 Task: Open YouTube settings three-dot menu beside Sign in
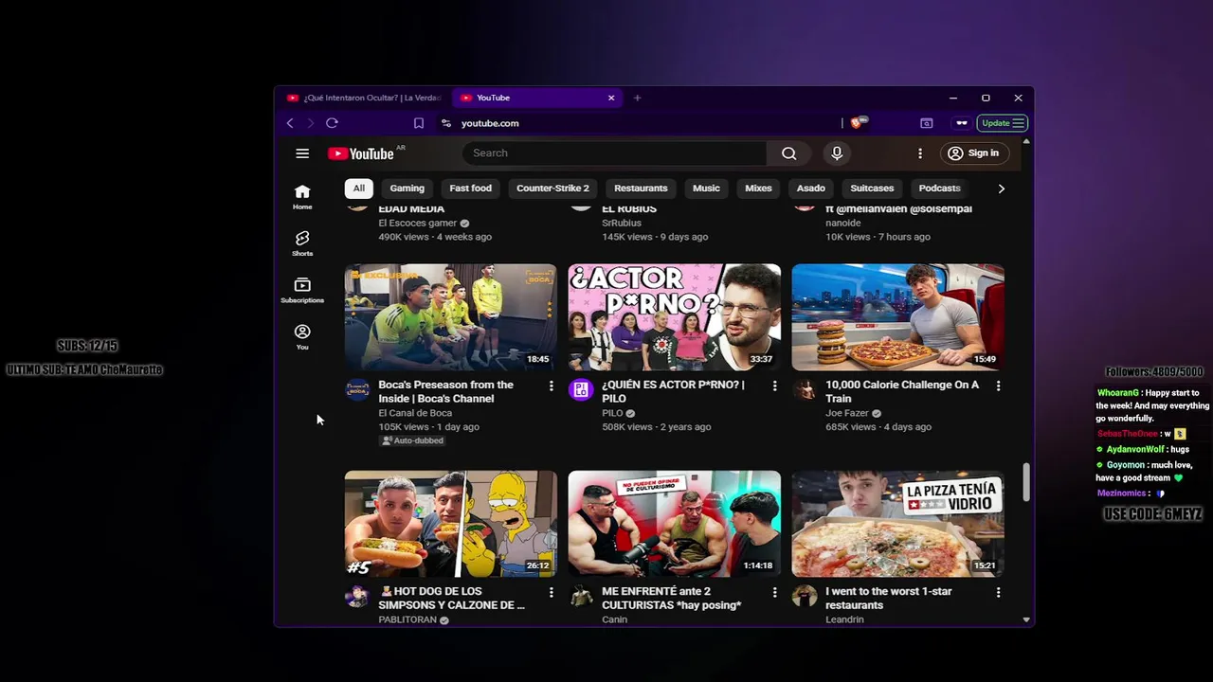tap(919, 153)
